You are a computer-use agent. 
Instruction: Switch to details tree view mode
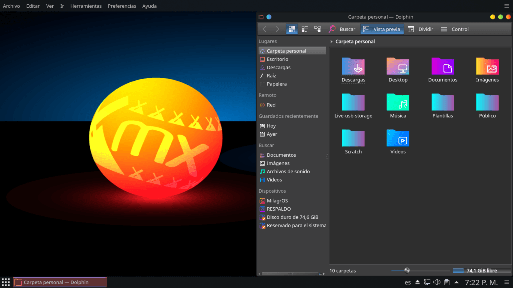[317, 29]
